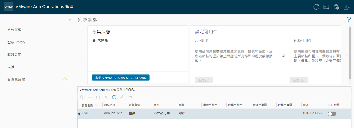
Task: Click the VMware vmw logo
Action: click(x=9, y=7)
